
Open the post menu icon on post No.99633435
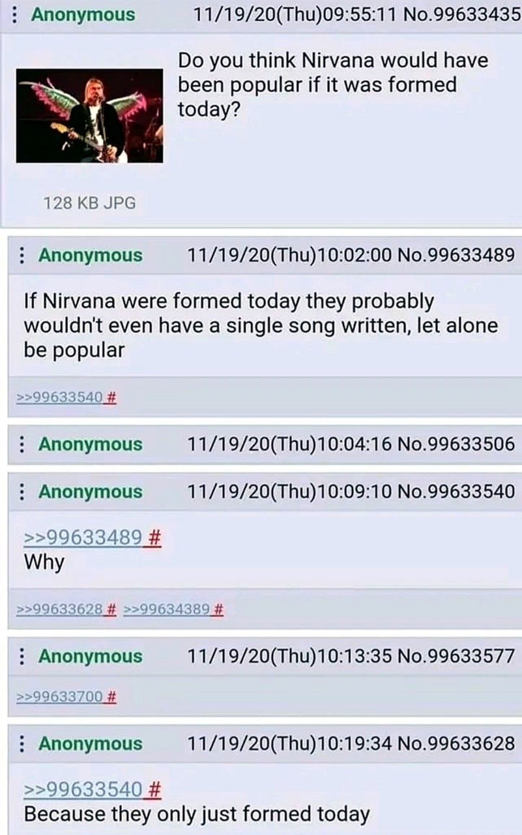[16, 14]
